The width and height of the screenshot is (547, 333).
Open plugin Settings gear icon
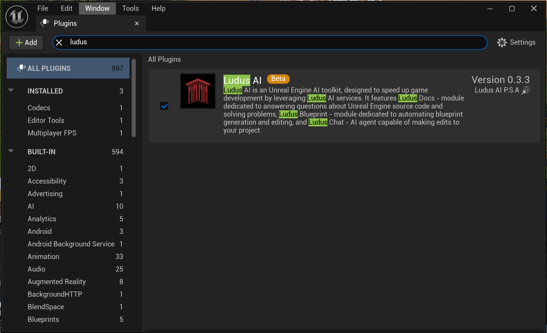502,42
